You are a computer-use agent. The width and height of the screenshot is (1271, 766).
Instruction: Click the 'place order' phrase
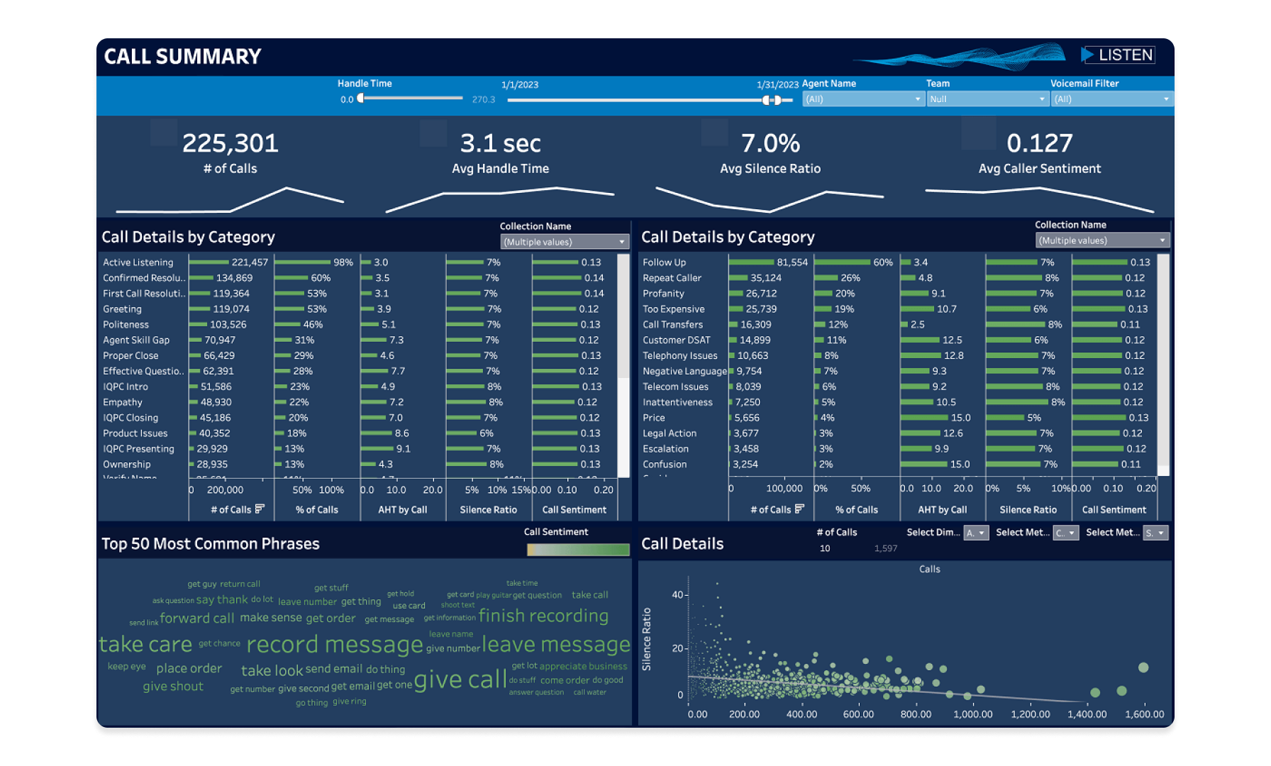(189, 669)
